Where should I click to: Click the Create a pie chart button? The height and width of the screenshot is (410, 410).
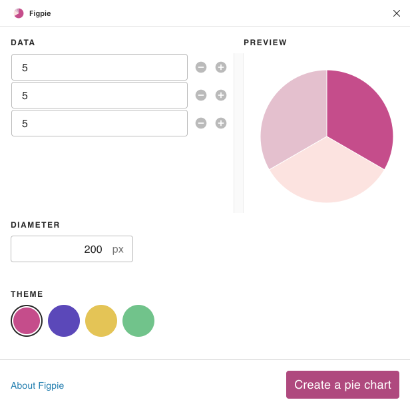[343, 385]
